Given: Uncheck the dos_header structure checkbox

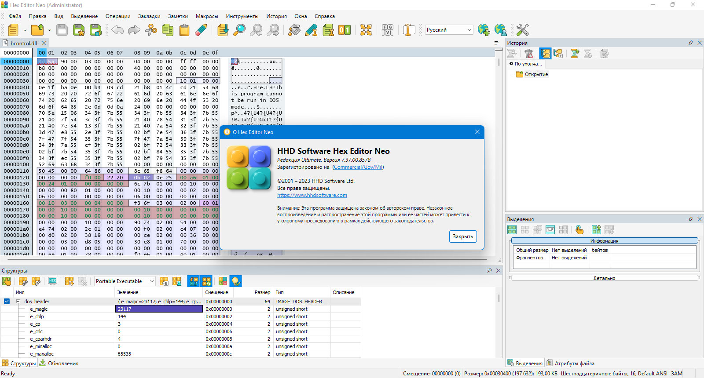Looking at the screenshot, I should point(7,302).
